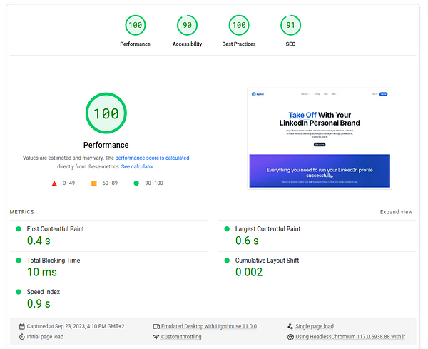Click 'Emulated Desktop with Lighthouse 11.0.0' setting

[x=208, y=326]
